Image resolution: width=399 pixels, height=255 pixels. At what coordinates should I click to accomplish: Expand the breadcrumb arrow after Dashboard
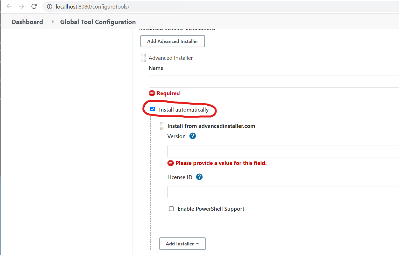(x=53, y=21)
